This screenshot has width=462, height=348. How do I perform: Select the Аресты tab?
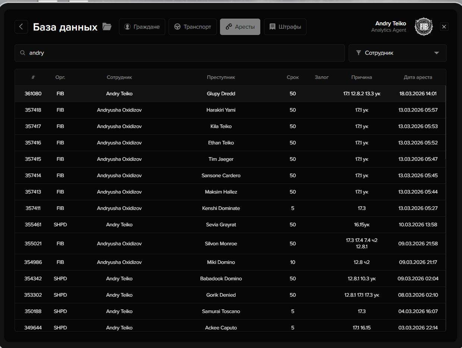(x=240, y=27)
